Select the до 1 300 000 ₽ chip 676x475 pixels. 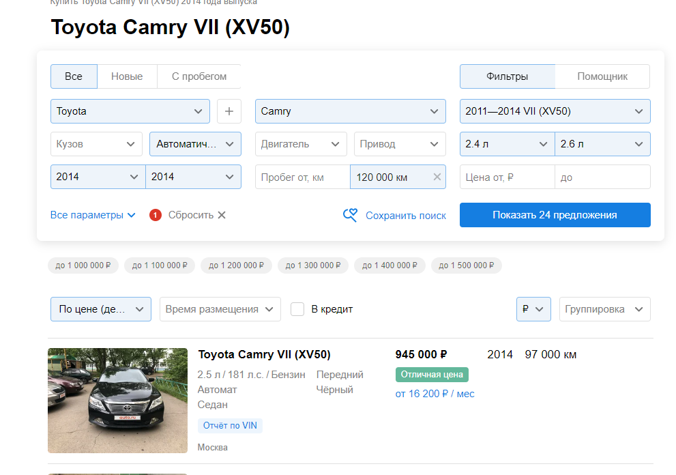(313, 265)
